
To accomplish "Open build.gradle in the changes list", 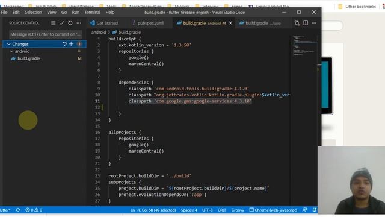I will coord(29,58).
